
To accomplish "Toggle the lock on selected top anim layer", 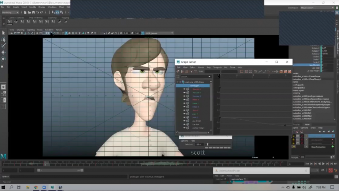I will click(x=293, y=136).
